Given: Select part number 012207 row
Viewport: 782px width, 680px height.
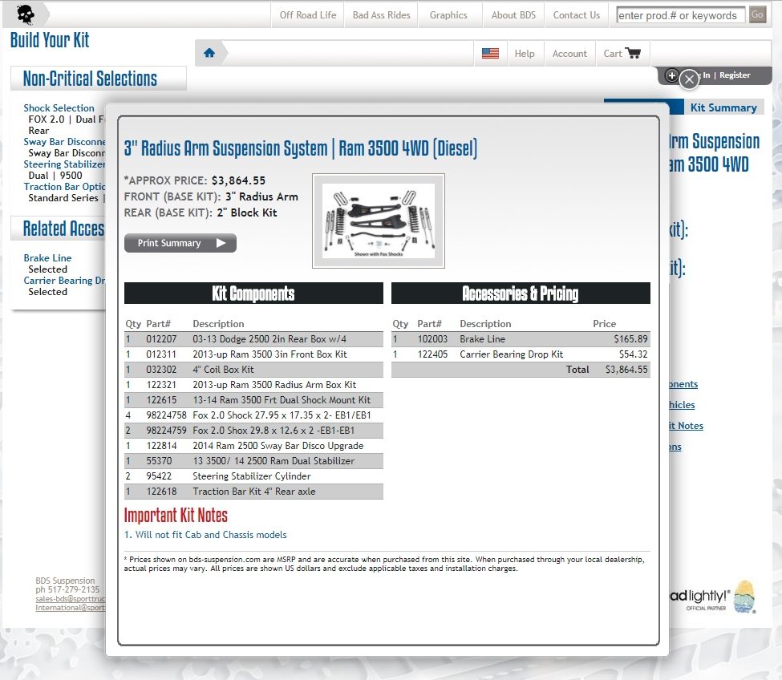Looking at the screenshot, I should [253, 339].
